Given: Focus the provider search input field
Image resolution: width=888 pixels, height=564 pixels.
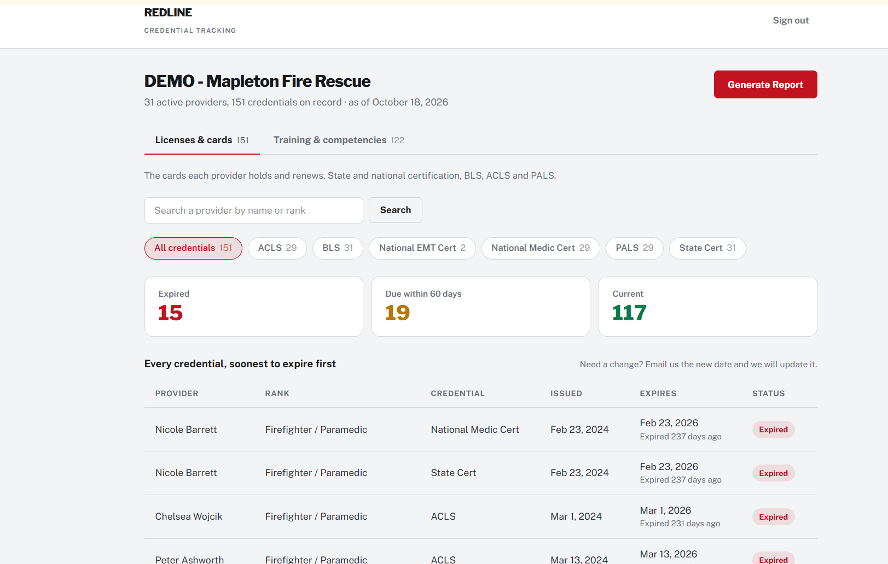Looking at the screenshot, I should [254, 210].
